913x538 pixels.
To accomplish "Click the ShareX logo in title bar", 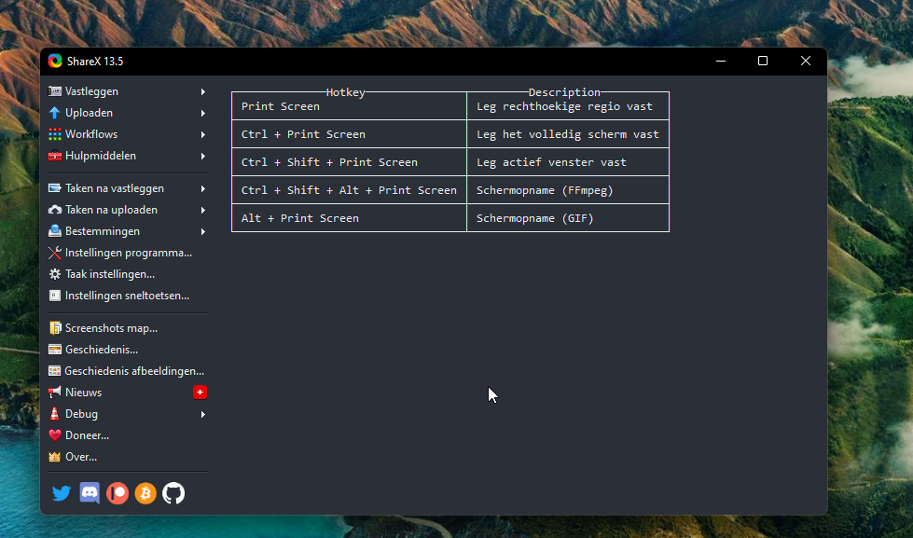I will tap(55, 62).
